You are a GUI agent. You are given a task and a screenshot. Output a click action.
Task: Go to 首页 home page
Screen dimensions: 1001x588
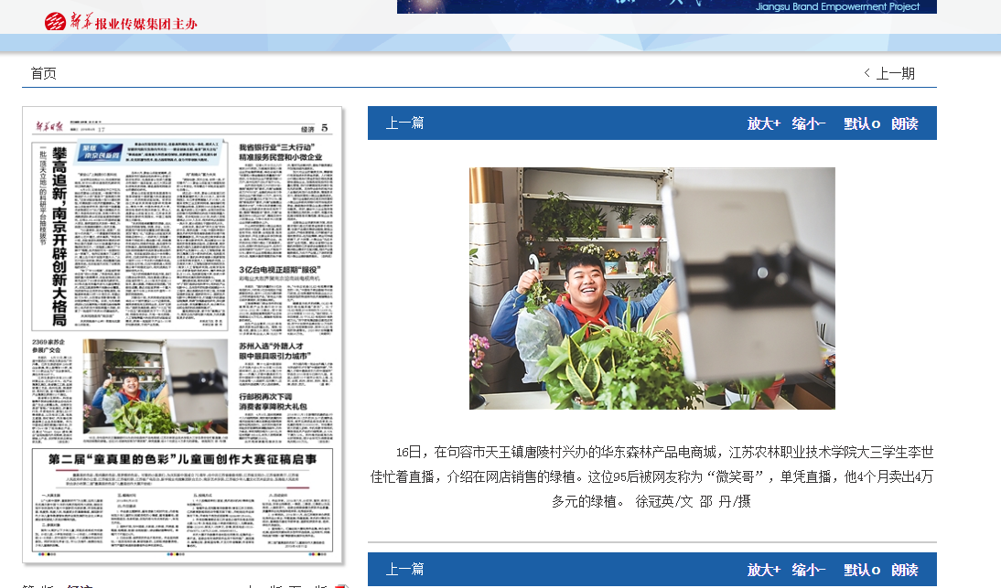(43, 73)
